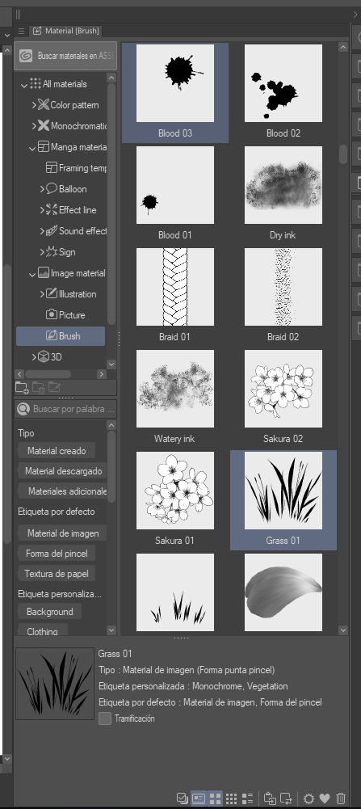This screenshot has height=809, width=361.
Task: Enable the Tramificación checkbox
Action: click(x=105, y=718)
